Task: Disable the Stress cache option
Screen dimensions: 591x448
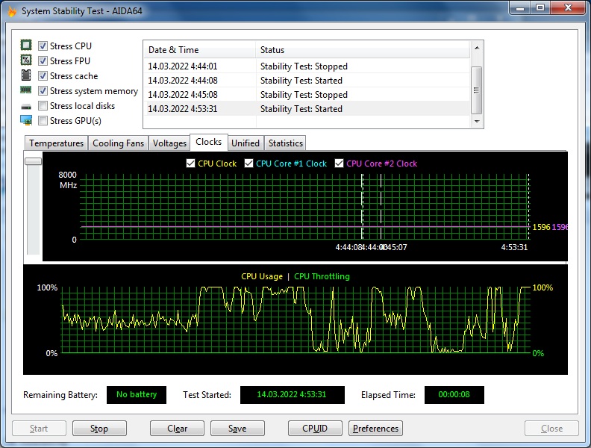Action: point(43,76)
